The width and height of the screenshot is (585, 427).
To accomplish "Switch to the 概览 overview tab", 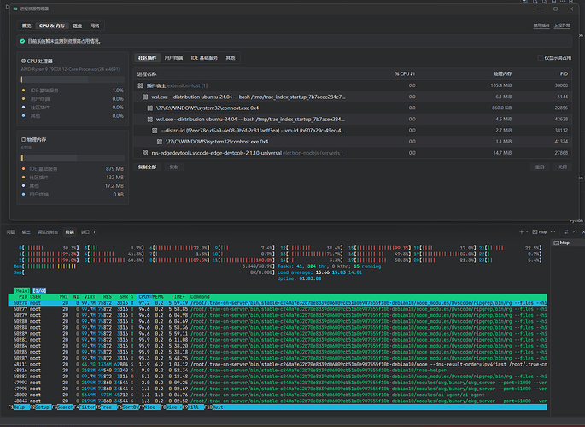I will click(26, 26).
